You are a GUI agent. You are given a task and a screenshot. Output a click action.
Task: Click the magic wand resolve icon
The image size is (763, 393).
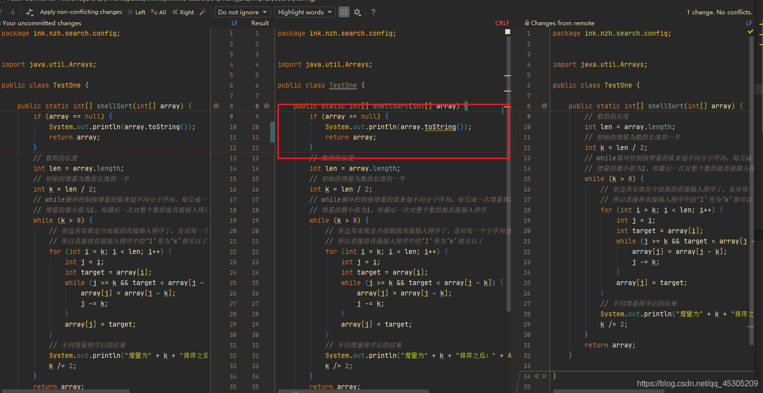(x=203, y=12)
